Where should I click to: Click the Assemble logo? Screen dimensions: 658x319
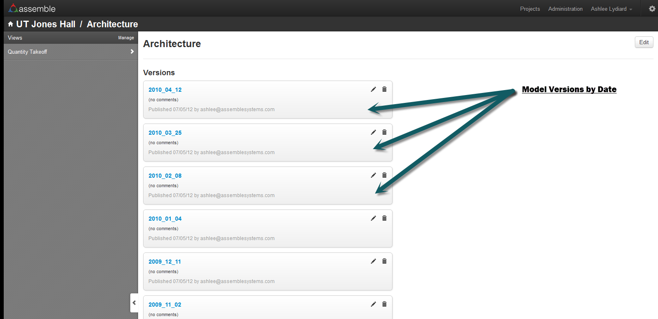tap(32, 8)
